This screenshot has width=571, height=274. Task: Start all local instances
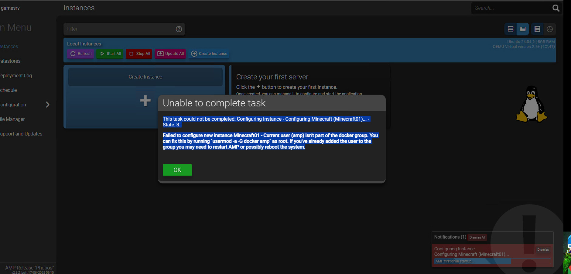(110, 54)
